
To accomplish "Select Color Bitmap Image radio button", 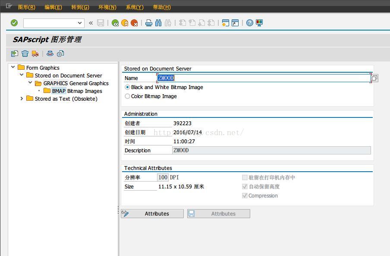I will [x=127, y=96].
